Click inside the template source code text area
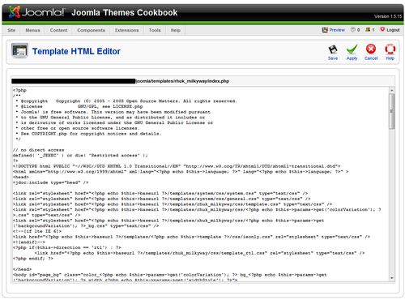The height and width of the screenshot is (300, 405). pos(201,184)
